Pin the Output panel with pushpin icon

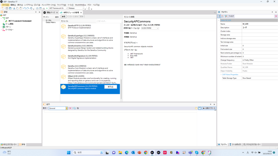pyautogui.click(x=211, y=104)
